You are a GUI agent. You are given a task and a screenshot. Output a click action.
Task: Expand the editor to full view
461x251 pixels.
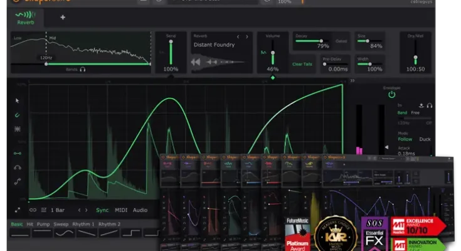(18, 210)
